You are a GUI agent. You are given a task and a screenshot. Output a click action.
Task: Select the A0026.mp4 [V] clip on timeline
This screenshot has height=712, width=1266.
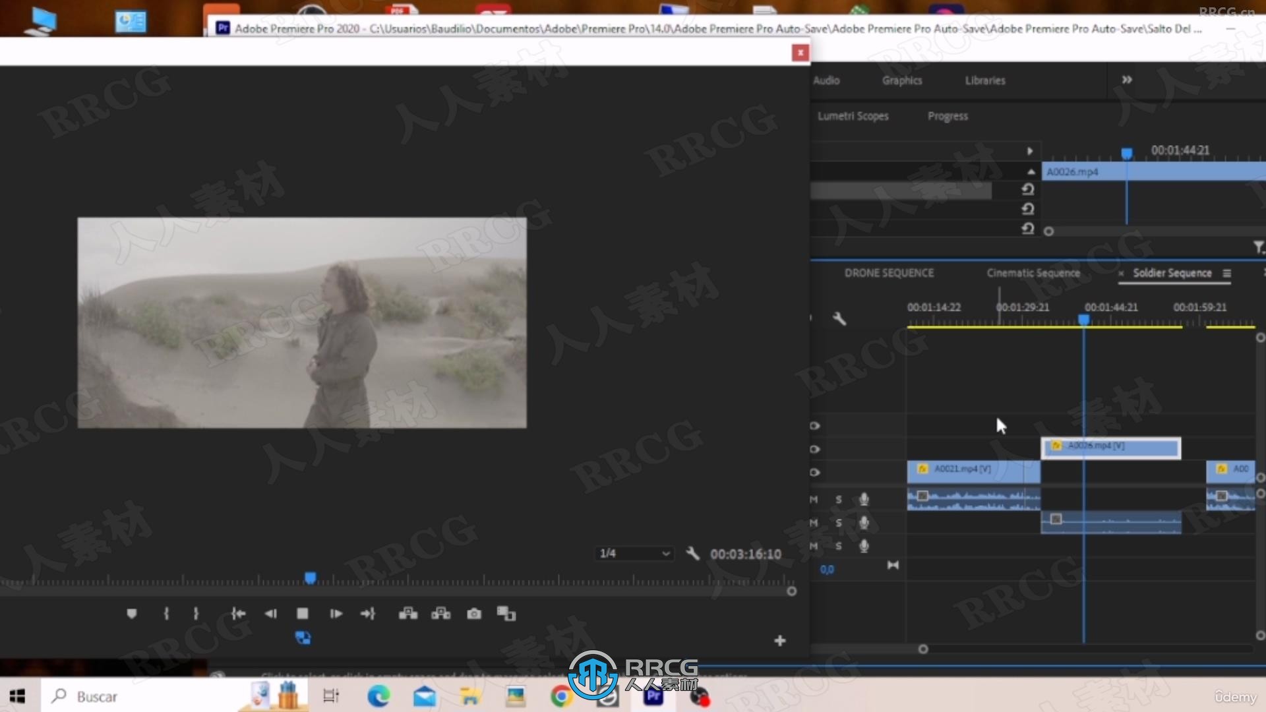click(x=1111, y=448)
